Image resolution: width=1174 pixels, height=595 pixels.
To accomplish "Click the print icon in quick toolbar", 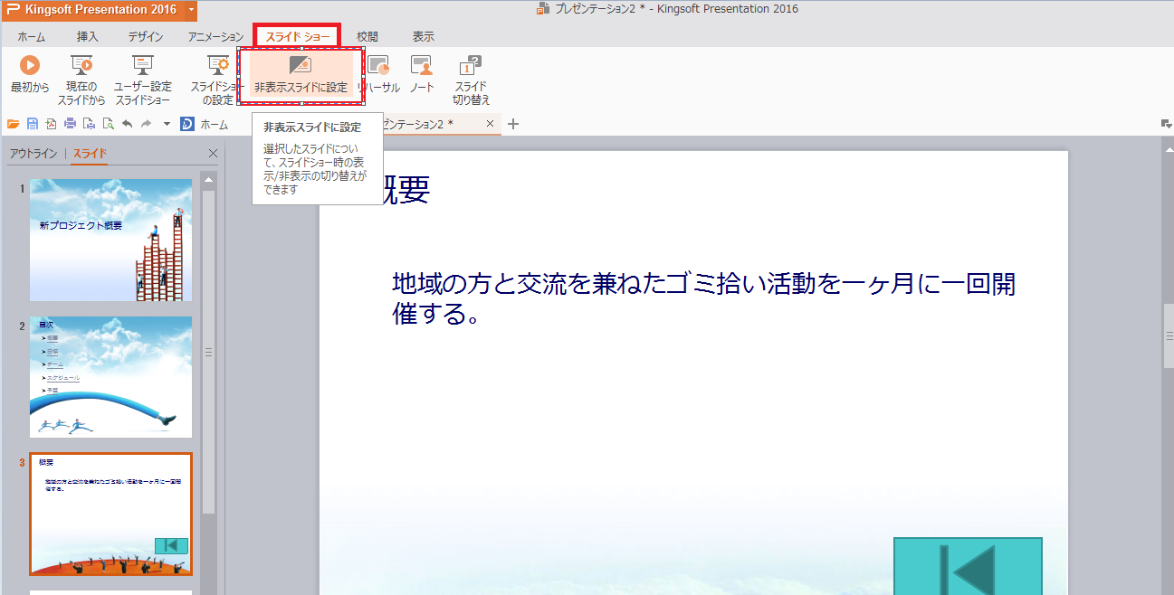I will 70,124.
